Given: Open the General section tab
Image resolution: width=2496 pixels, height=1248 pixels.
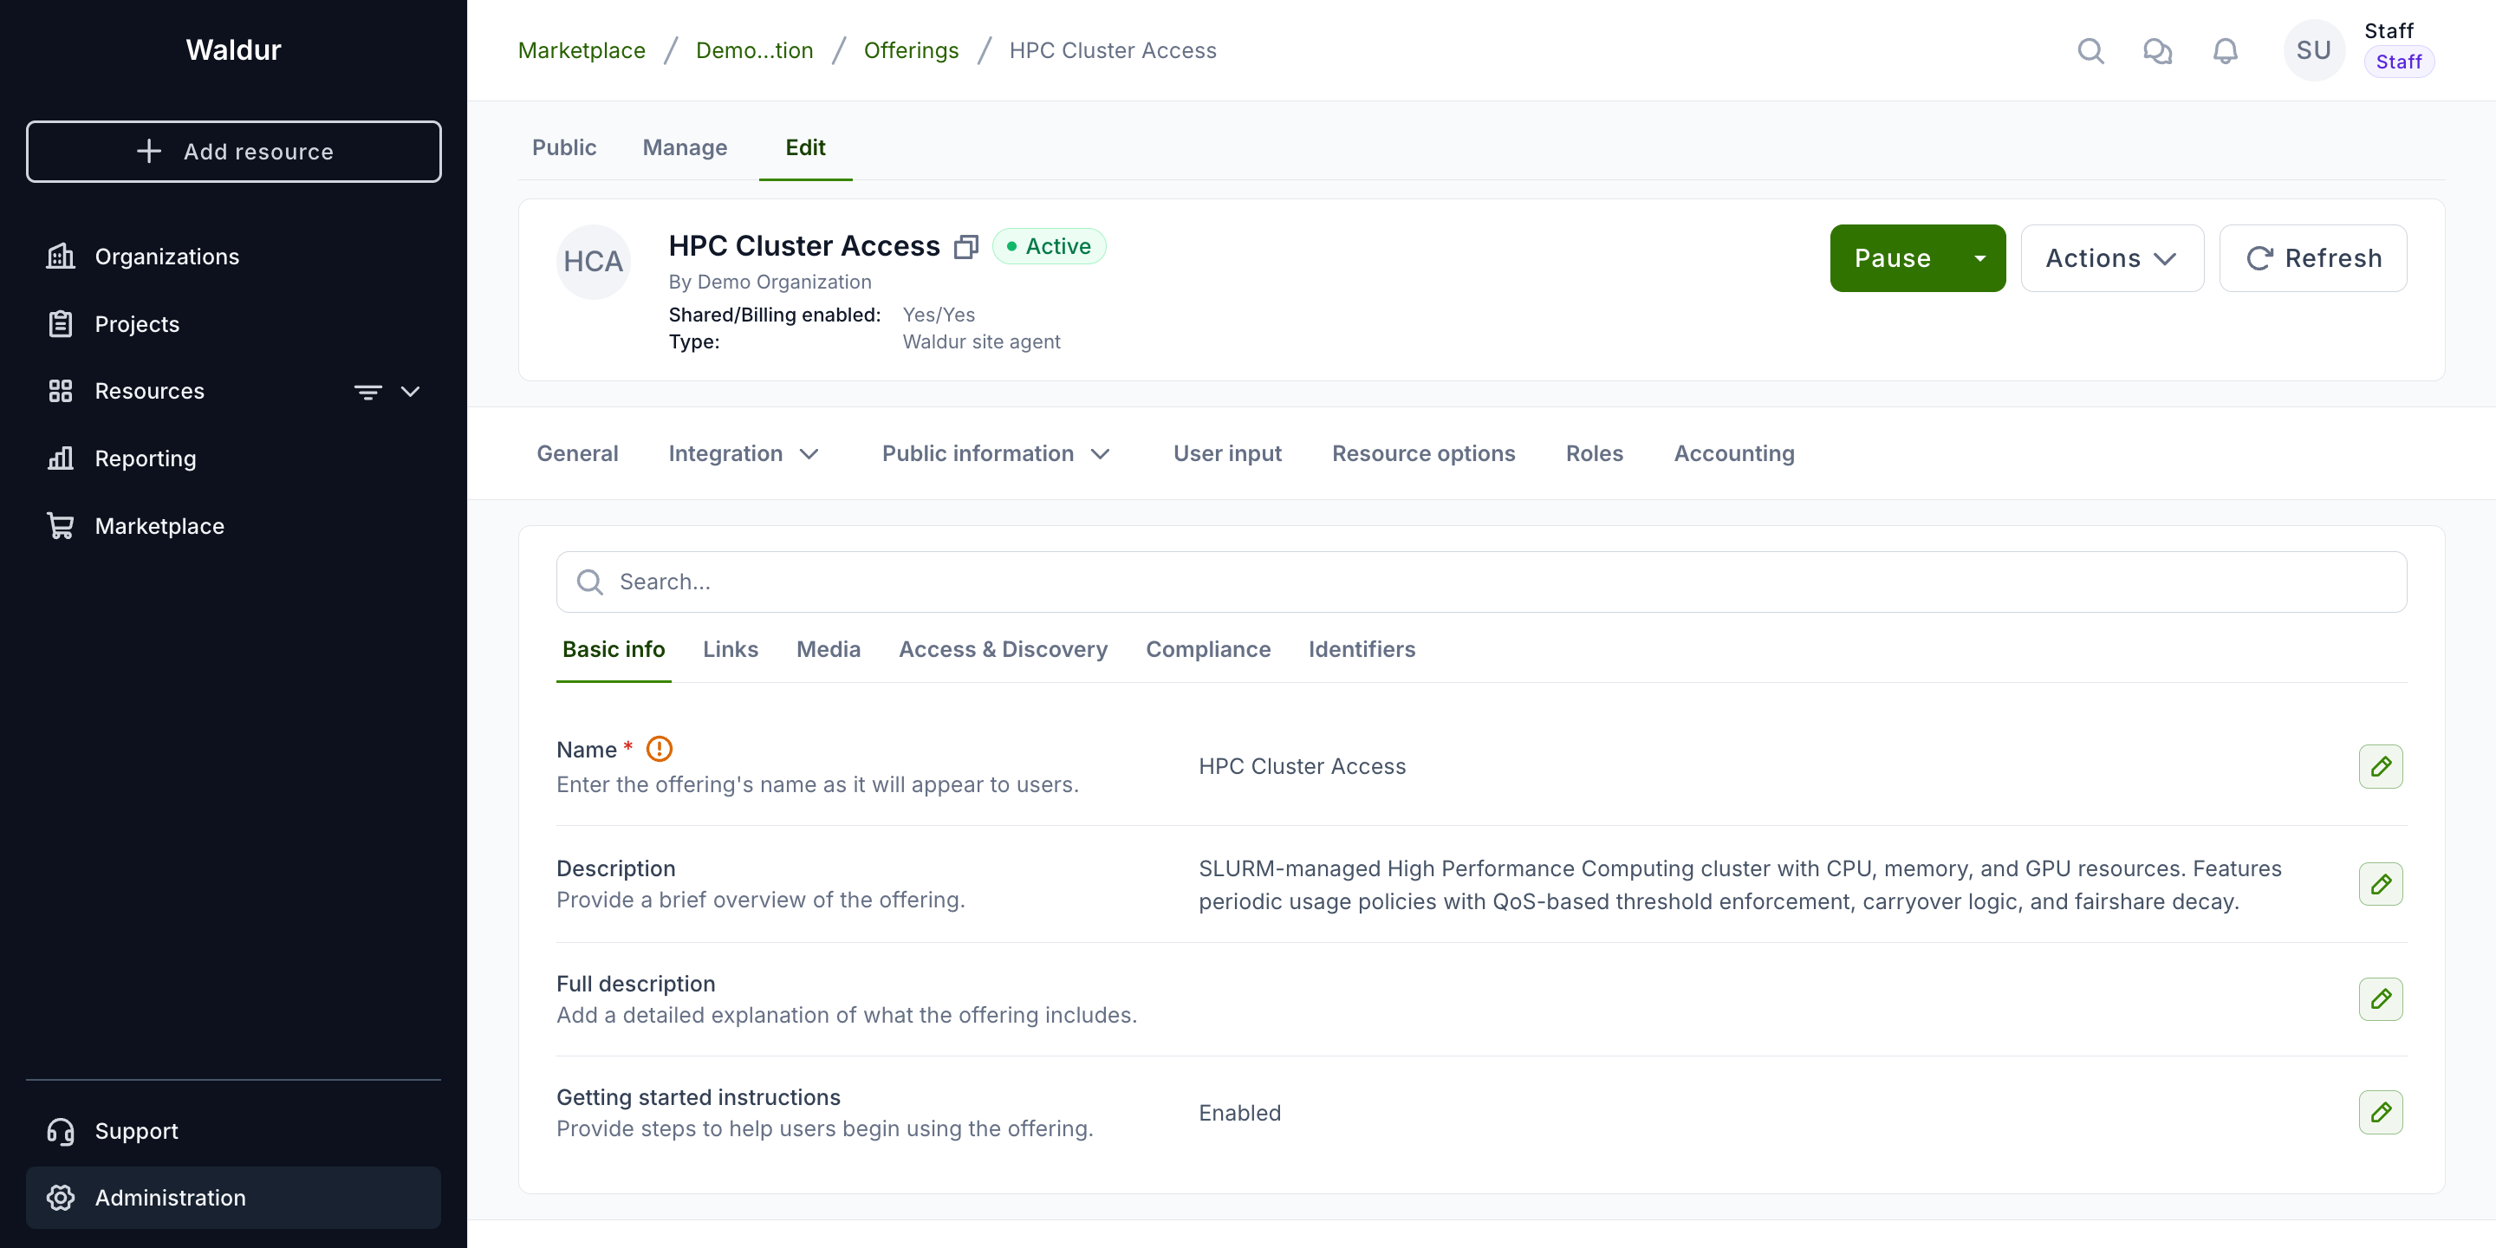Looking at the screenshot, I should click(577, 453).
